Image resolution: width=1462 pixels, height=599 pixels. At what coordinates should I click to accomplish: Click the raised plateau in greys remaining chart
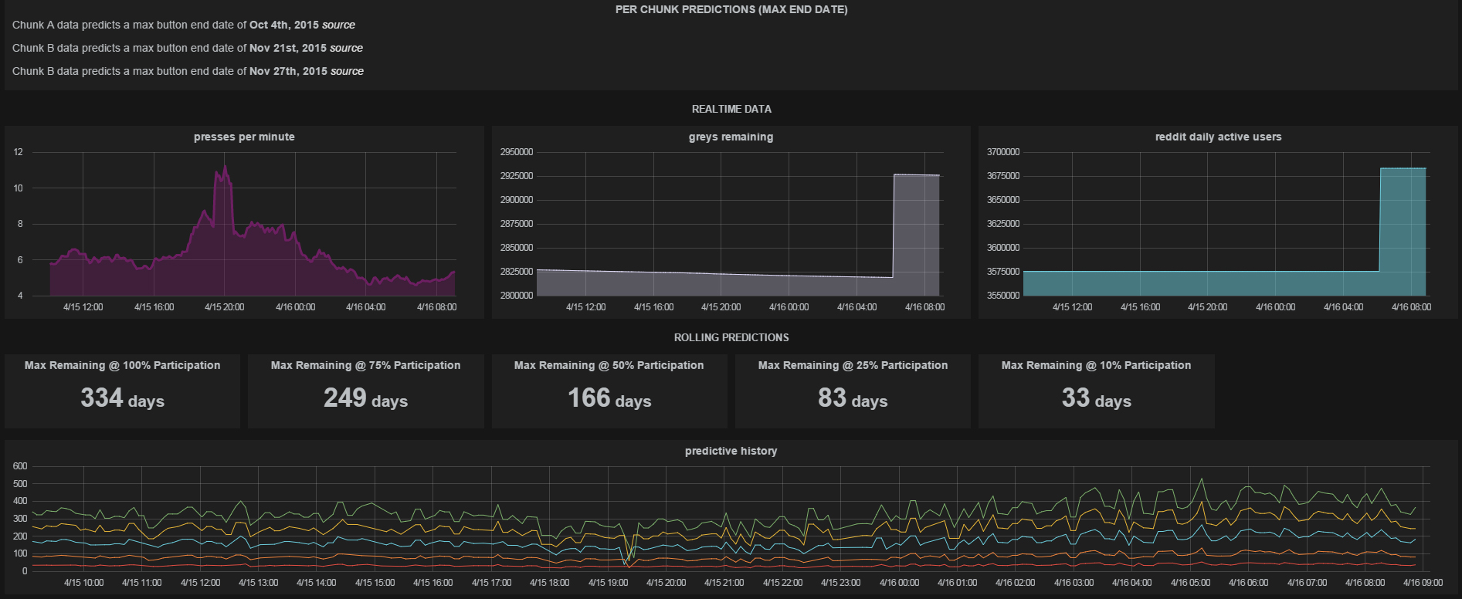click(917, 232)
